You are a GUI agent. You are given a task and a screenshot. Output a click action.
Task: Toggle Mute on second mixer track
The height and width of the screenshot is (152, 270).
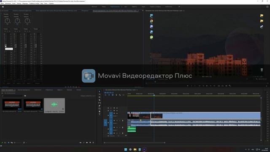[x=15, y=31]
